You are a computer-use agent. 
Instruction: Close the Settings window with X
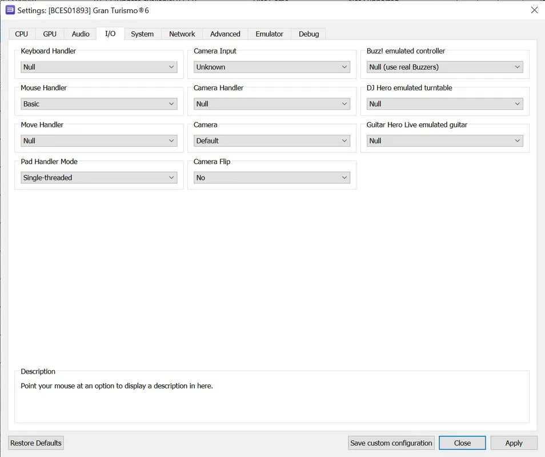pyautogui.click(x=534, y=10)
